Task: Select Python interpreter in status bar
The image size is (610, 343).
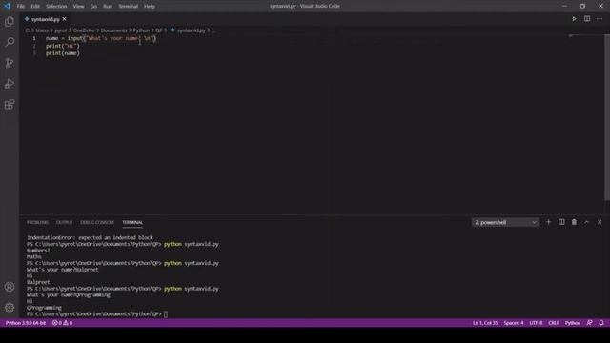Action: pos(26,323)
